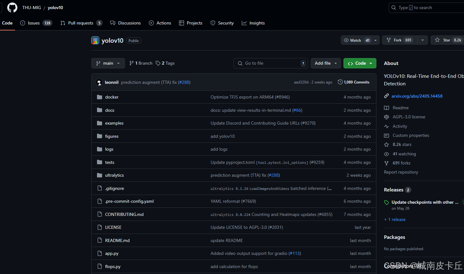The height and width of the screenshot is (274, 464).
Task: Open the Pull requests tab
Action: (81, 23)
